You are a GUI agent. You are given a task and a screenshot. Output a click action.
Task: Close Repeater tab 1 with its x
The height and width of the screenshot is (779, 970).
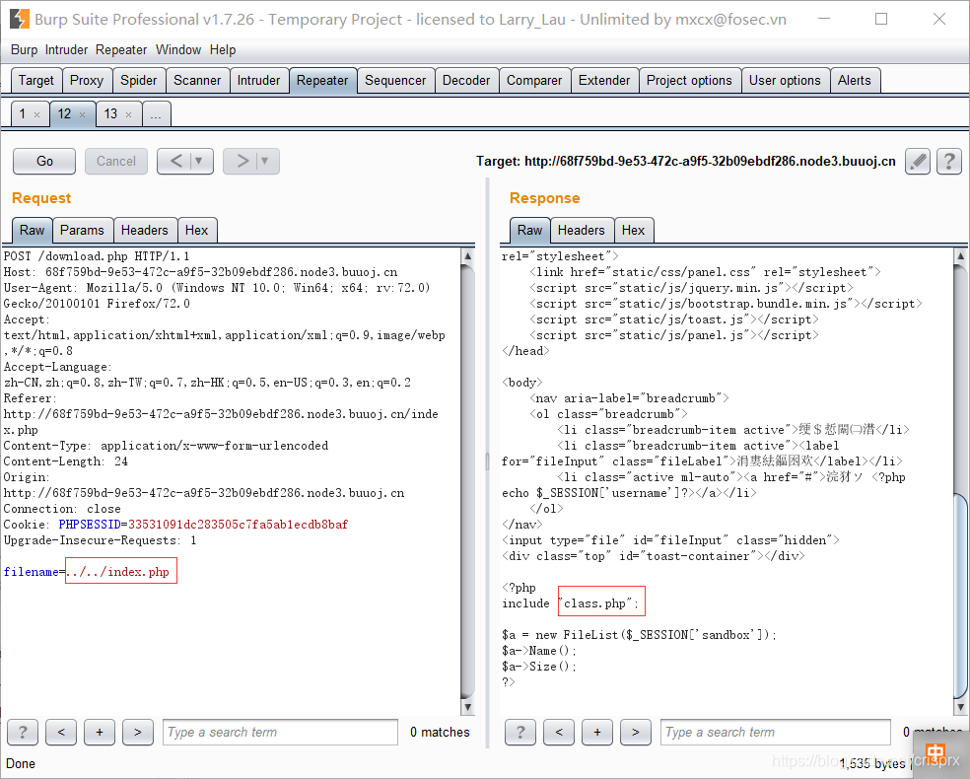point(37,115)
